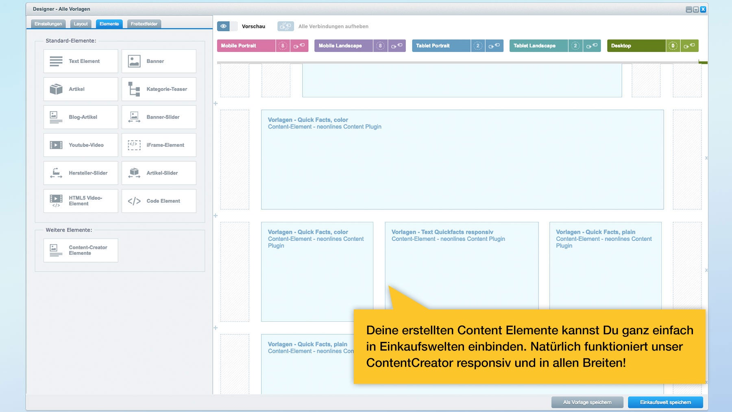732x412 pixels.
Task: Pick the Banner image icon
Action: tap(134, 61)
